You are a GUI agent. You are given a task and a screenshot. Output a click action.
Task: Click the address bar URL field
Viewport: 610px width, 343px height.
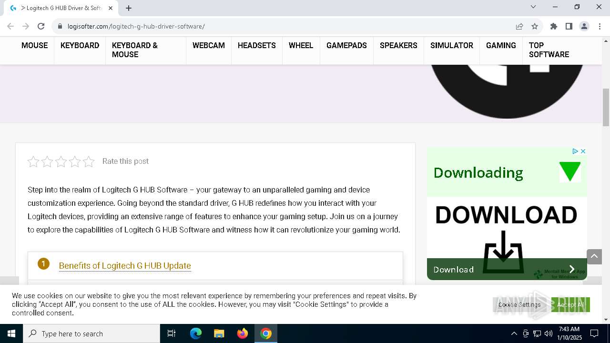(286, 26)
